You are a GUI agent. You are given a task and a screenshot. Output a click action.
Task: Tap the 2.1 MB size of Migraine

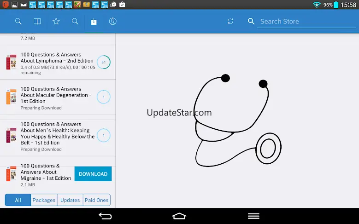point(28,185)
